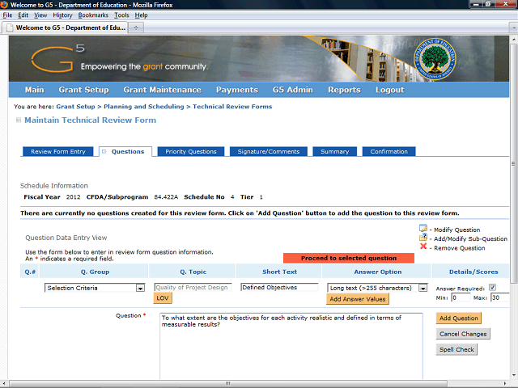Click the Modify Question pencil icon

(x=422, y=228)
